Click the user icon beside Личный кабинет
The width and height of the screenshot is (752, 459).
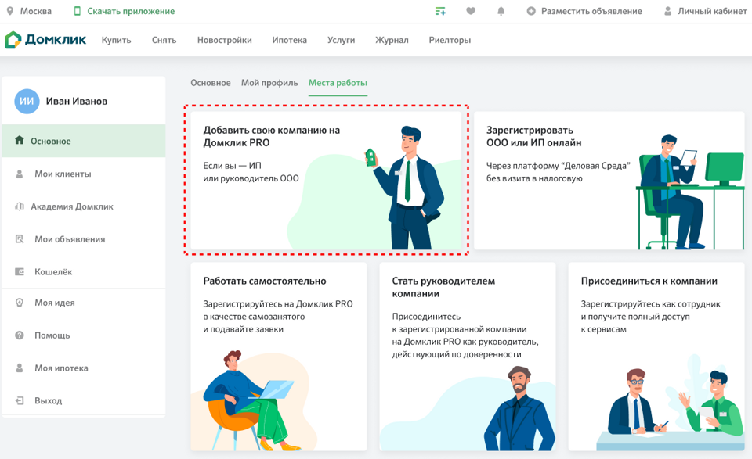point(667,10)
